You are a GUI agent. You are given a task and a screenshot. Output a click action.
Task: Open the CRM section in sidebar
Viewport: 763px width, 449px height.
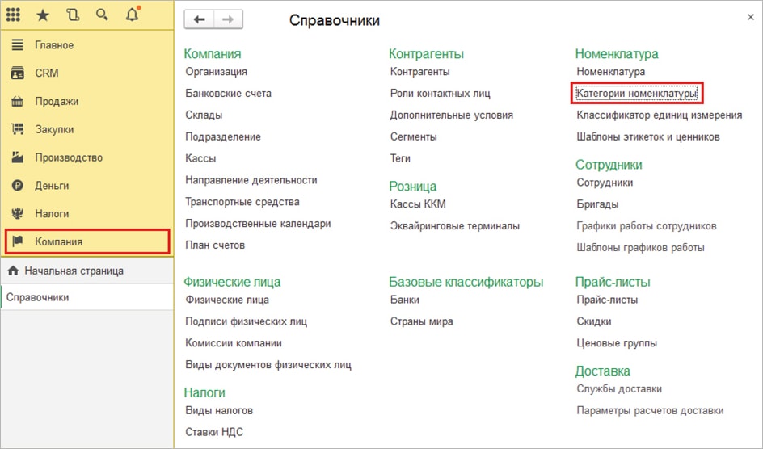pyautogui.click(x=46, y=73)
